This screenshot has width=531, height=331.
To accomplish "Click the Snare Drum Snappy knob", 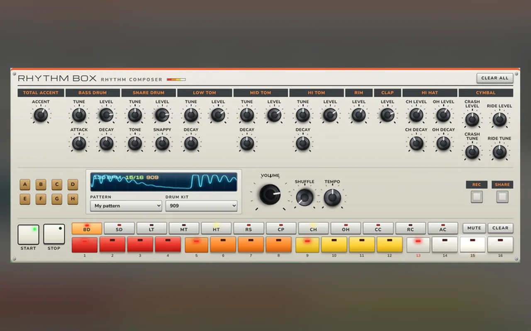I will pos(162,143).
